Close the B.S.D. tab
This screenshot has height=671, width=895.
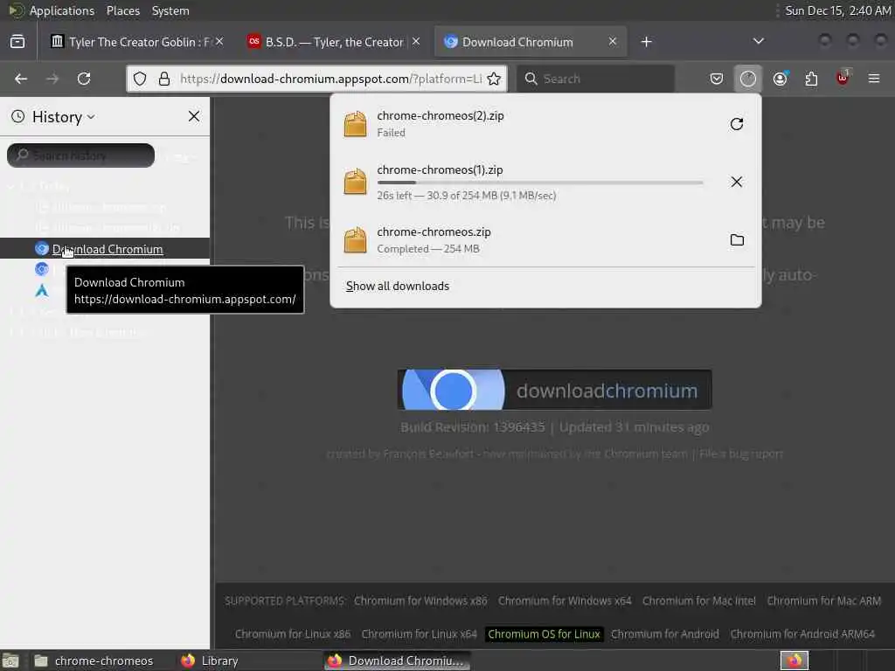tap(416, 42)
